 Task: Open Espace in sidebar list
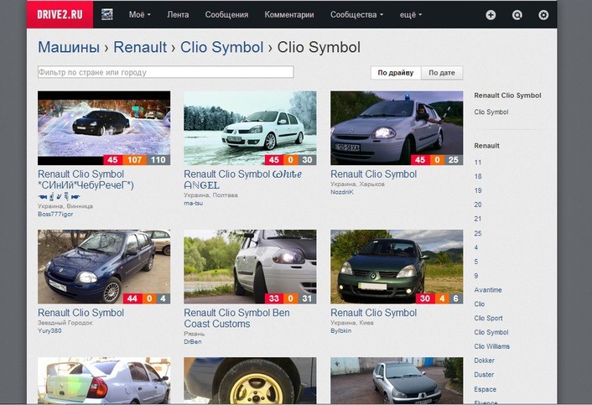(486, 389)
